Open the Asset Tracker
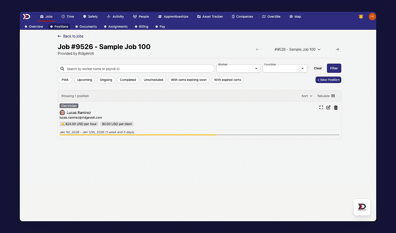This screenshot has width=396, height=233. (210, 16)
